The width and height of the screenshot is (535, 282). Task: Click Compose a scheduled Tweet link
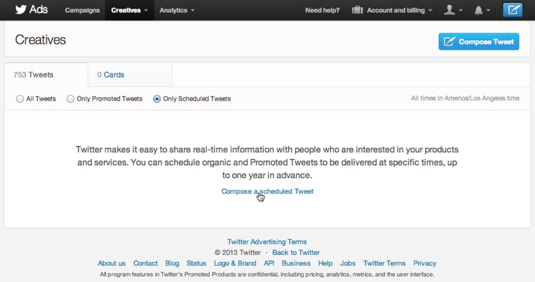[267, 191]
